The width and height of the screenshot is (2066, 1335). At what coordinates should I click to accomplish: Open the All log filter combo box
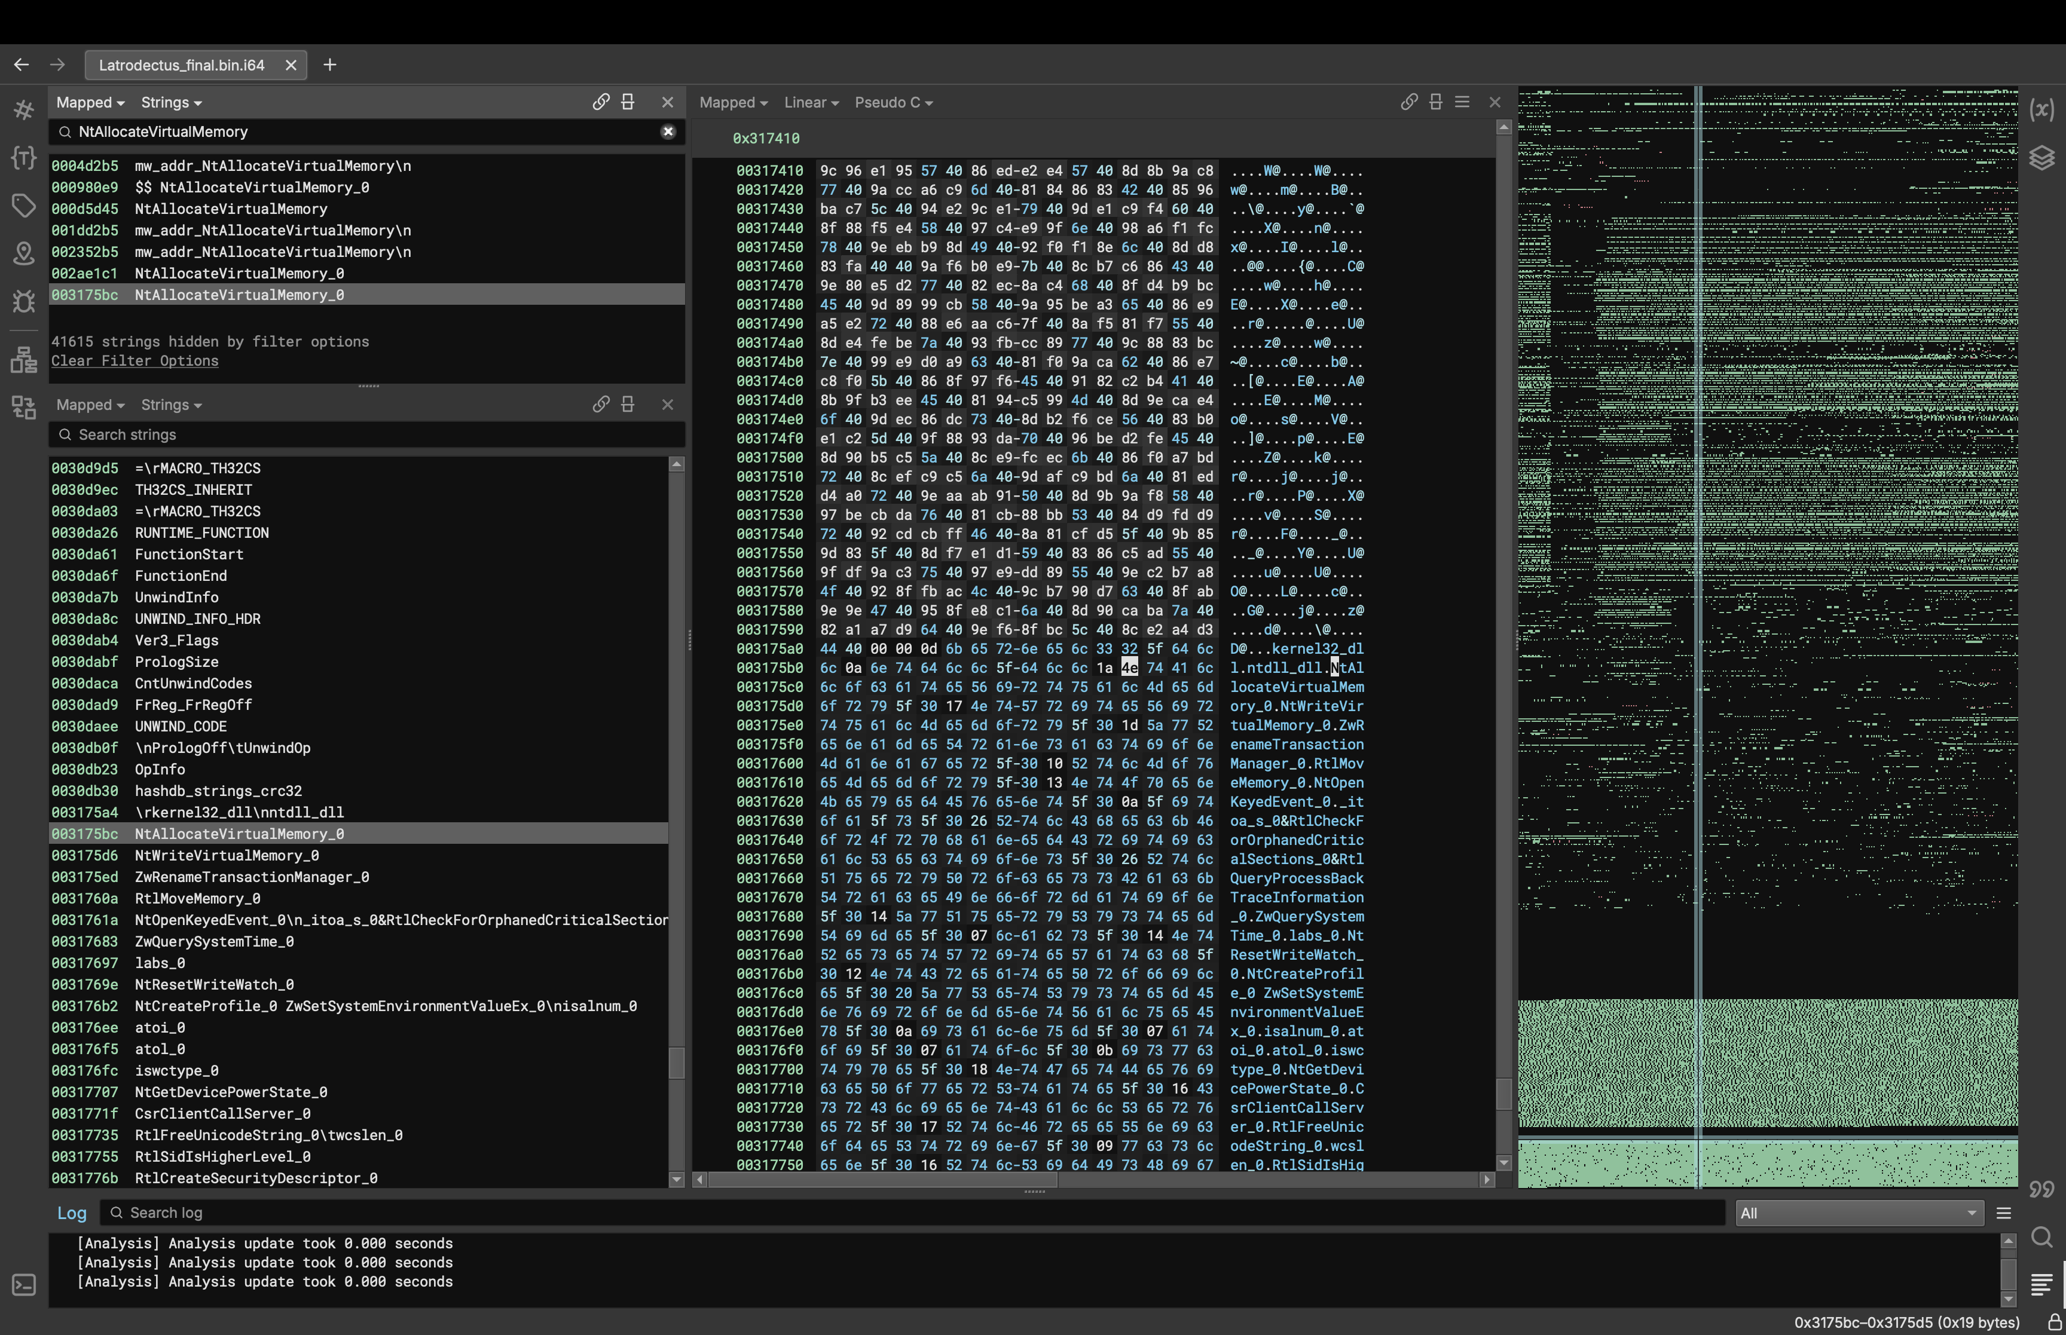point(1859,1214)
